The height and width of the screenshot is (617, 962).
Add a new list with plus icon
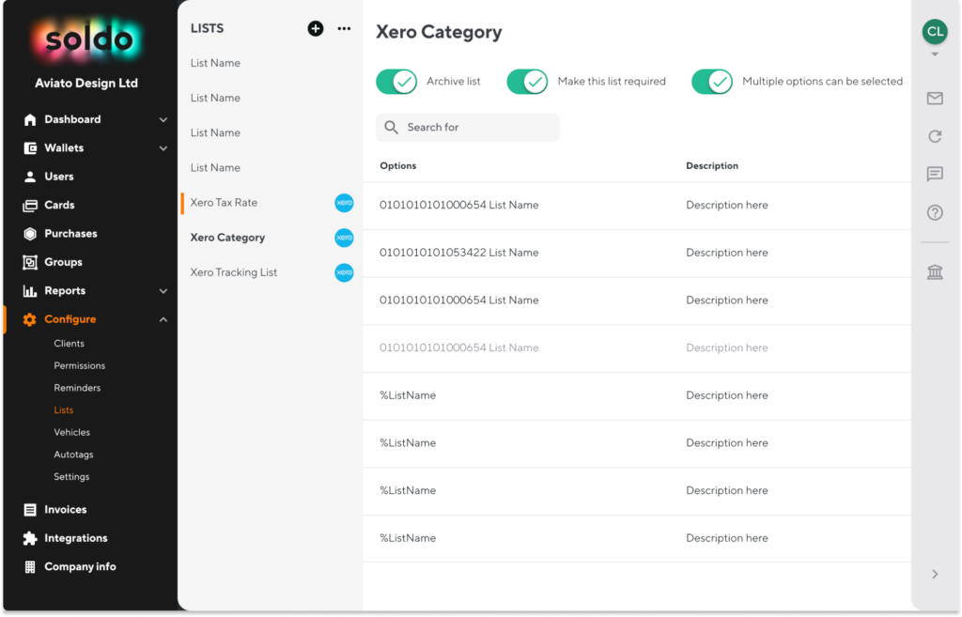pos(316,28)
